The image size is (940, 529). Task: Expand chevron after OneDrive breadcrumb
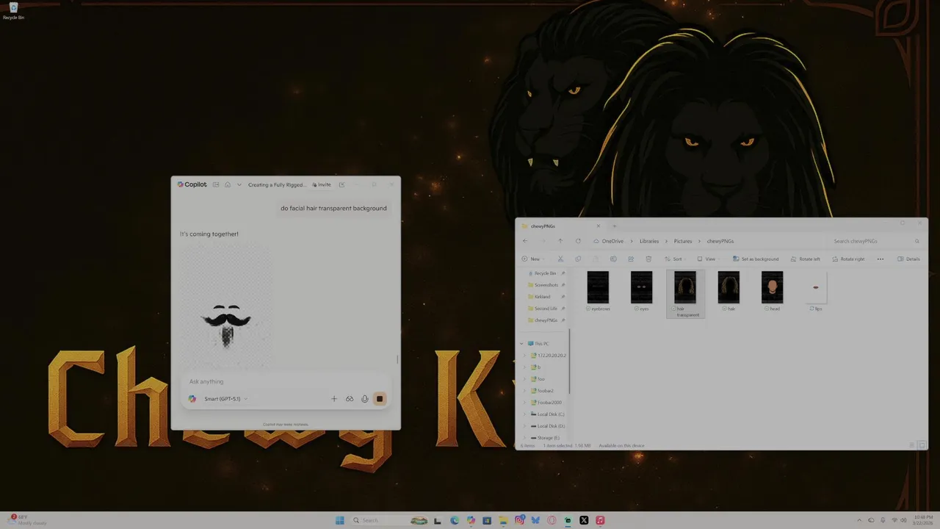(x=632, y=241)
